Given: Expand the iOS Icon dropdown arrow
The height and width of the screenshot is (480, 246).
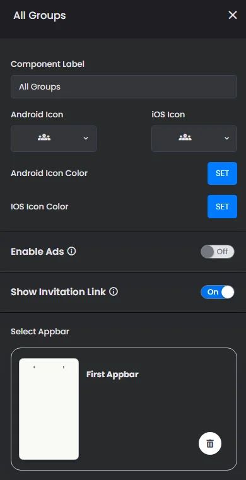Looking at the screenshot, I should (226, 138).
